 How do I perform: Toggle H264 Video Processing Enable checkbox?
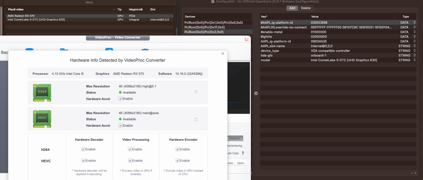(x=130, y=149)
